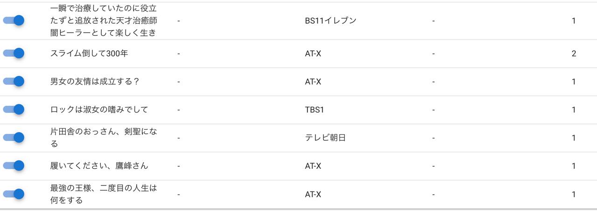597x211 pixels.
Task: Toggle the switch in the BS11イレブン row
Action: click(14, 20)
